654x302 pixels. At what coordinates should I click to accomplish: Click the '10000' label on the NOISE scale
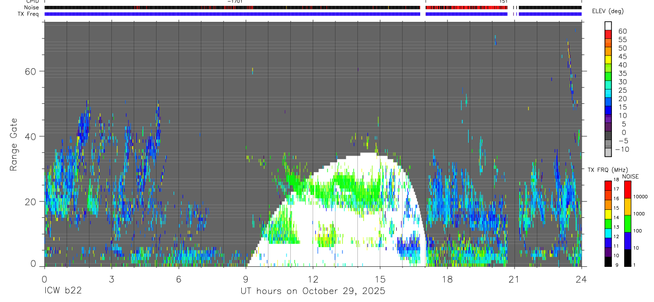642,197
